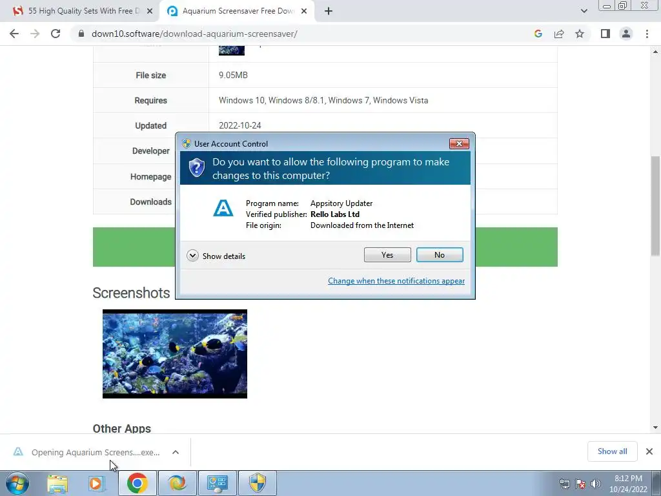Bookmark this page with the star
The height and width of the screenshot is (496, 661).
click(580, 34)
